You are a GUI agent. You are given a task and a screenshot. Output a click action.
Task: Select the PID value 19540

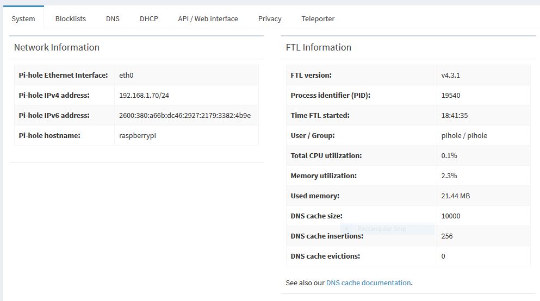451,95
